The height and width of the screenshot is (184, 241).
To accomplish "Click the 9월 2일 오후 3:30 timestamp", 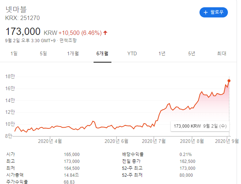I will (30, 40).
